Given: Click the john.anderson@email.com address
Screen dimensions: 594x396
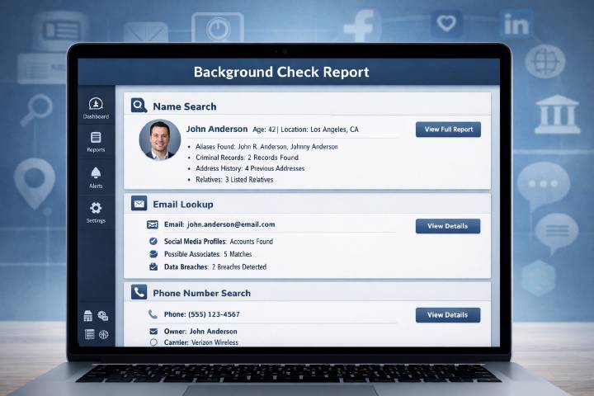Looking at the screenshot, I should 230,224.
